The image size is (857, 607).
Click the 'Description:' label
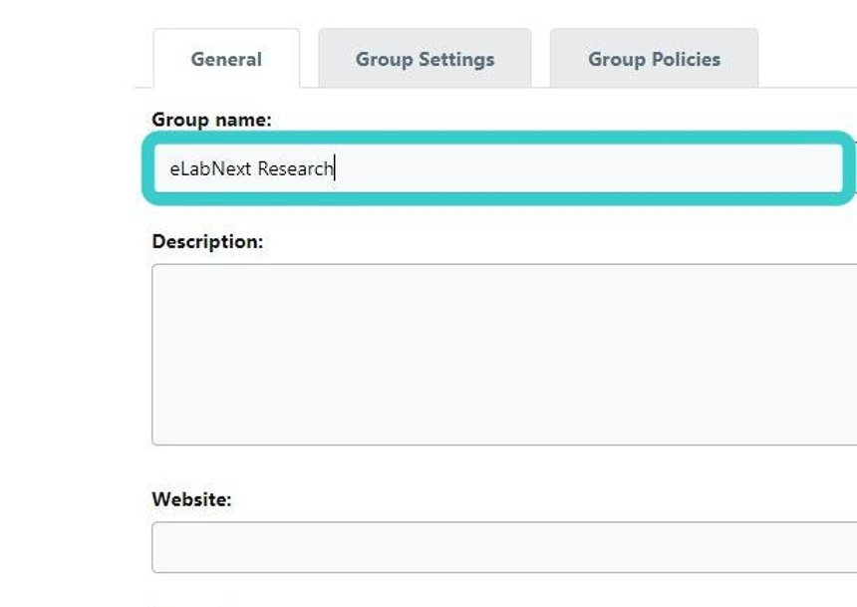[x=207, y=242]
